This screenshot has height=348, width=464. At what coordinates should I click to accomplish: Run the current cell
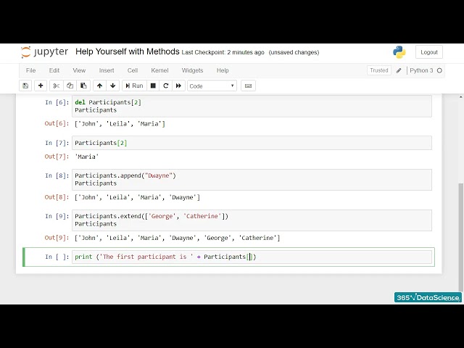pyautogui.click(x=134, y=86)
